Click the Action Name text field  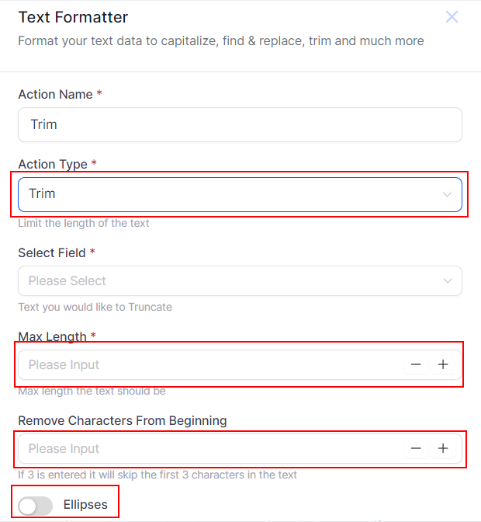pos(240,124)
